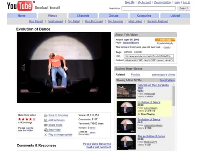Click the Sign Up link

pos(130,3)
